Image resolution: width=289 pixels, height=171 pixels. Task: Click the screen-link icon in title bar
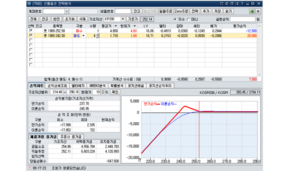232,3
